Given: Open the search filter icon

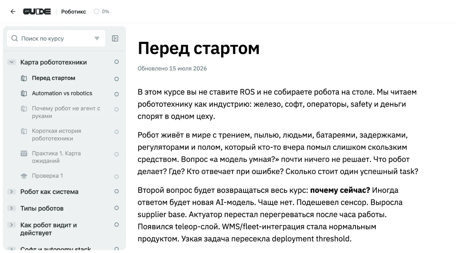Looking at the screenshot, I should click(x=97, y=38).
